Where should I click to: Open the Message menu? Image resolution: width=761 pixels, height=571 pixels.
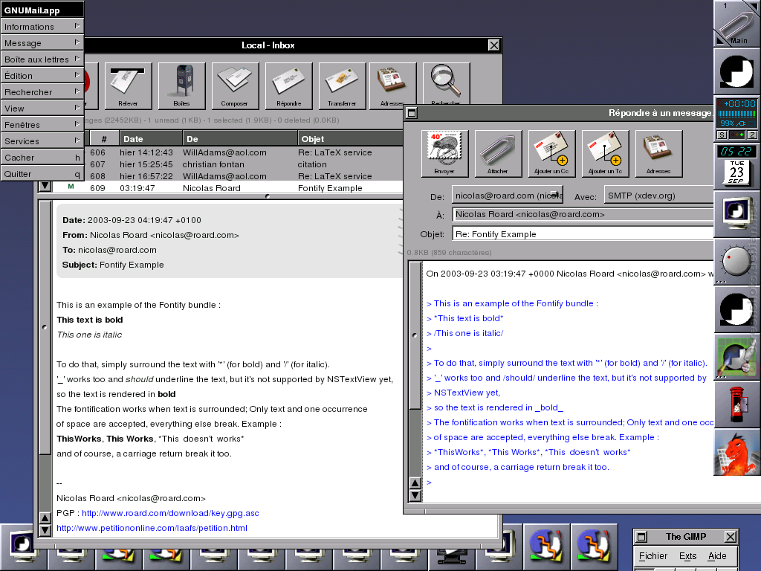[42, 42]
